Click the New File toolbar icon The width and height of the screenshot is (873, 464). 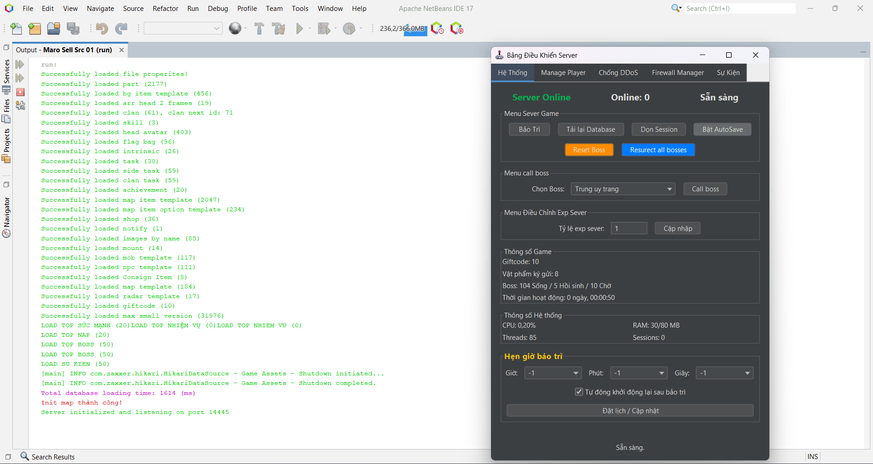(16, 29)
